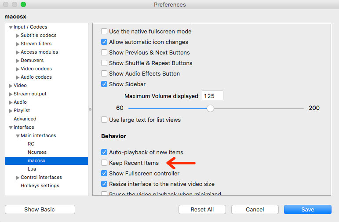The image size is (339, 222).
Task: Click the slider track near 200
Action: pos(302,108)
